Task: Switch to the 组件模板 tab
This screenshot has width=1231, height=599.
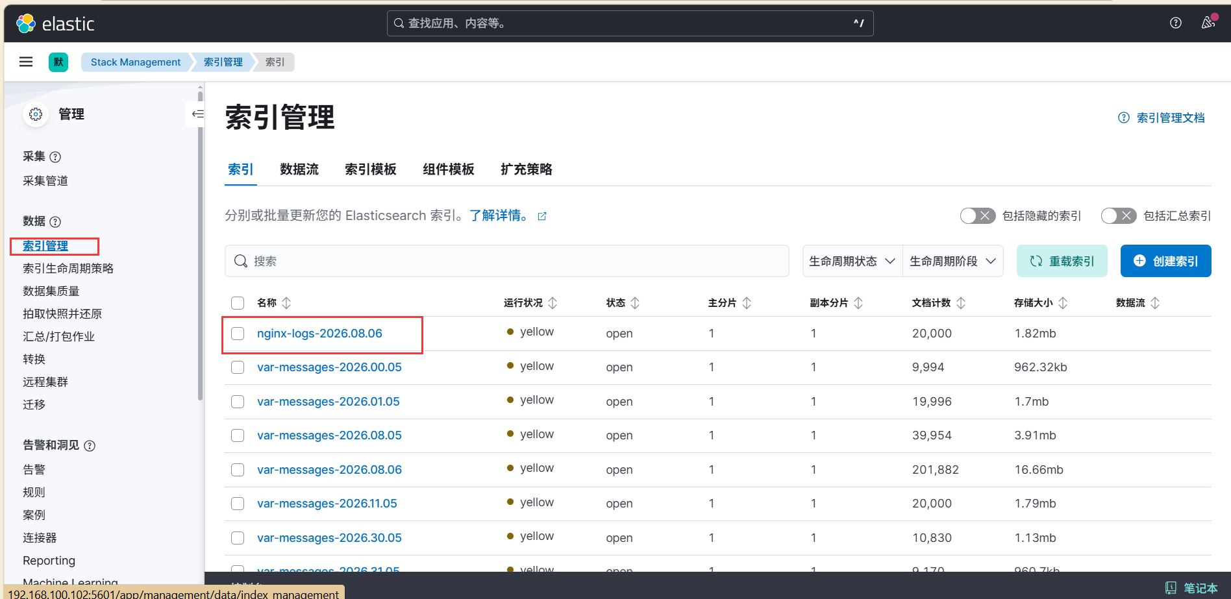Action: [x=449, y=169]
